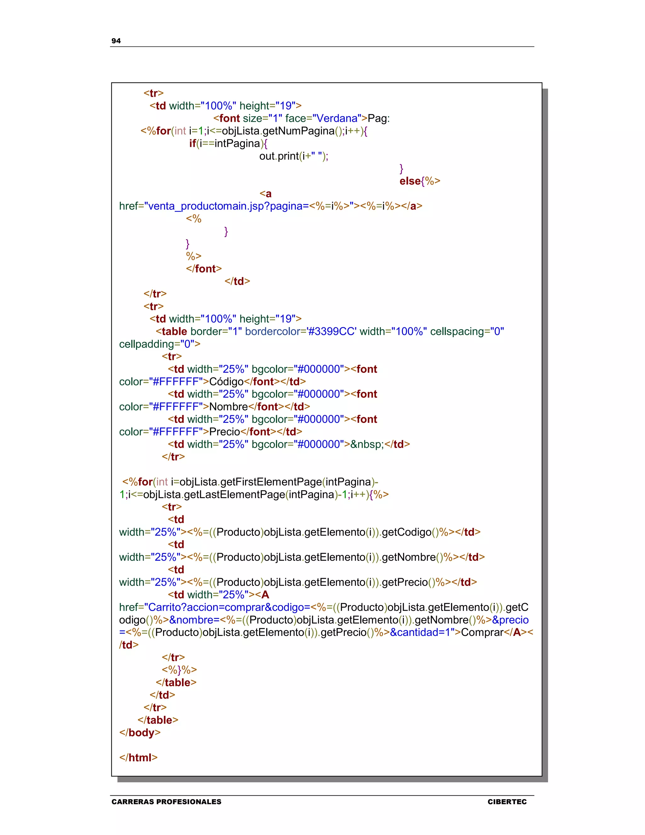Click the page number 94
Screen dimensions: 645x835
tap(116, 41)
